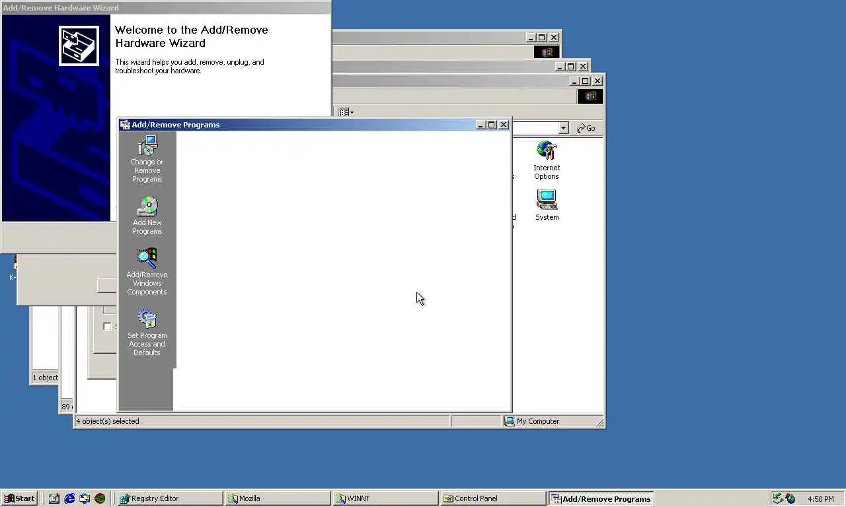Image resolution: width=846 pixels, height=507 pixels.
Task: Switch to Control Panel taskbar button
Action: (x=493, y=498)
